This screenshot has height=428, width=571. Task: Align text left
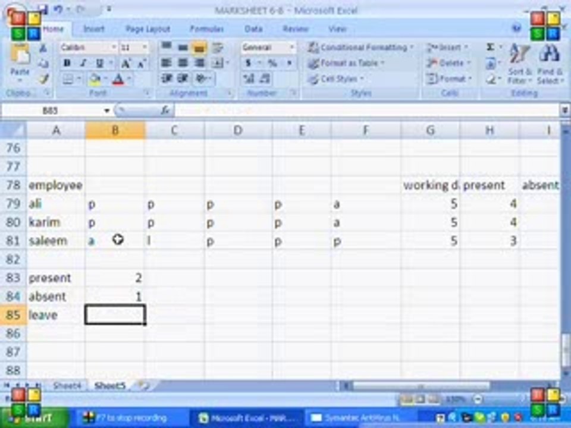tap(167, 63)
